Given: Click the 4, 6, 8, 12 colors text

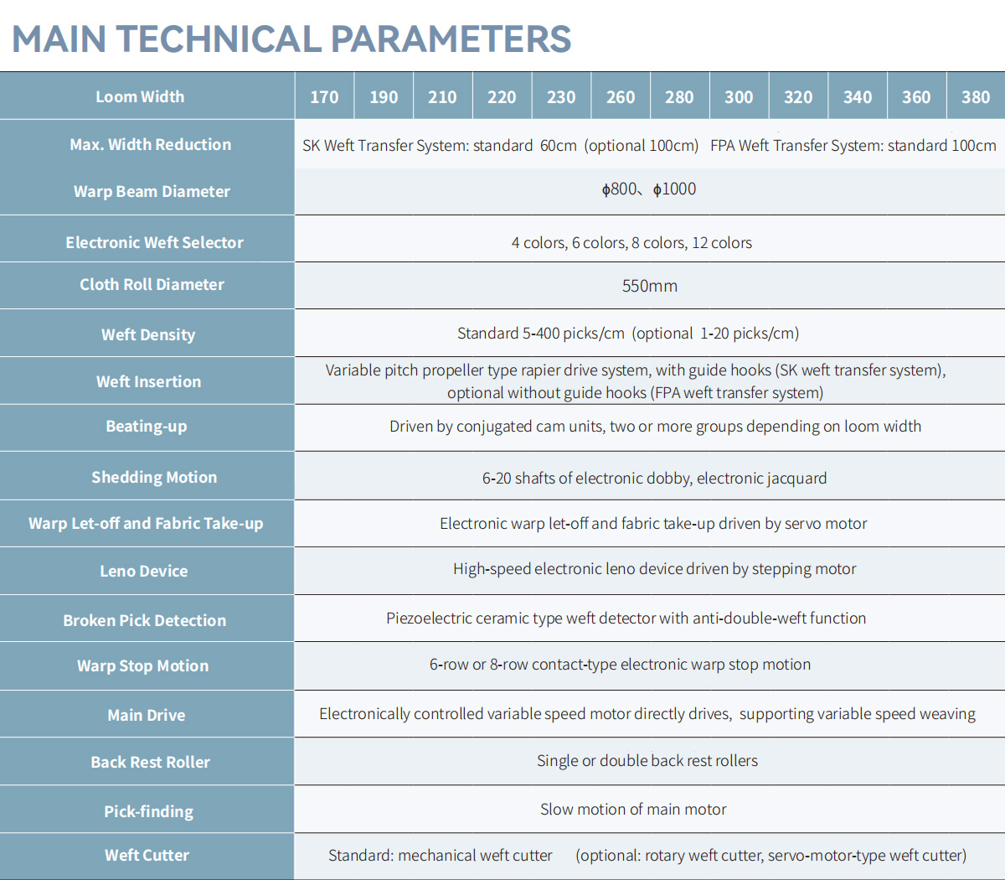Looking at the screenshot, I should pyautogui.click(x=631, y=243).
